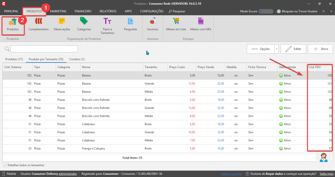This screenshot has height=177, width=335.
Task: Click the support agent avatar icon
Action: (324, 158)
